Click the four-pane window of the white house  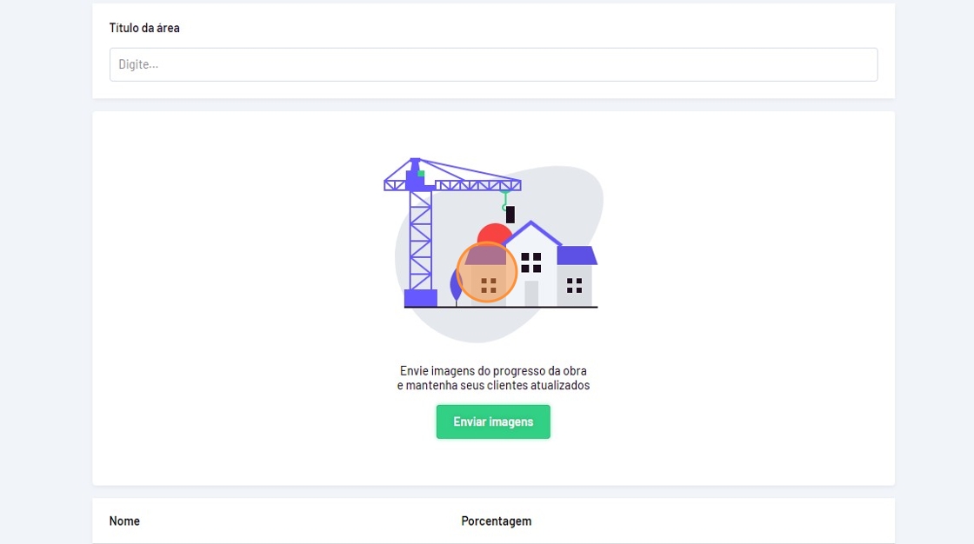(531, 262)
